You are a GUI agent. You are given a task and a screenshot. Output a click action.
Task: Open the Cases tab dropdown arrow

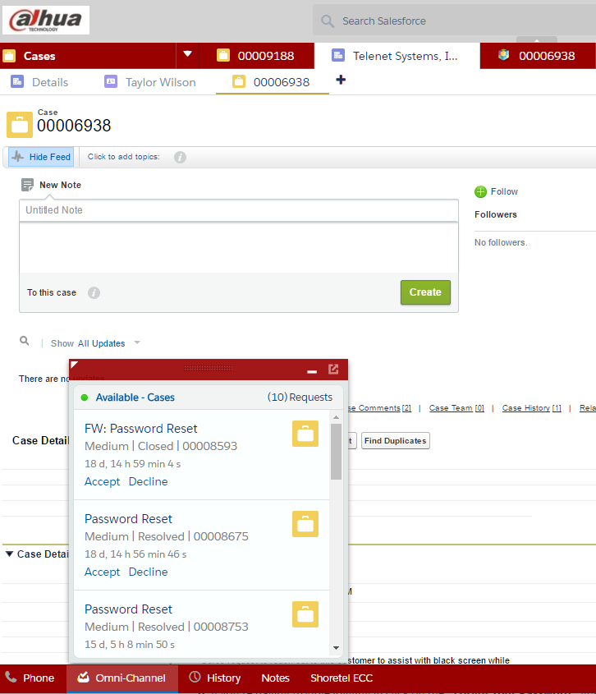pos(188,54)
